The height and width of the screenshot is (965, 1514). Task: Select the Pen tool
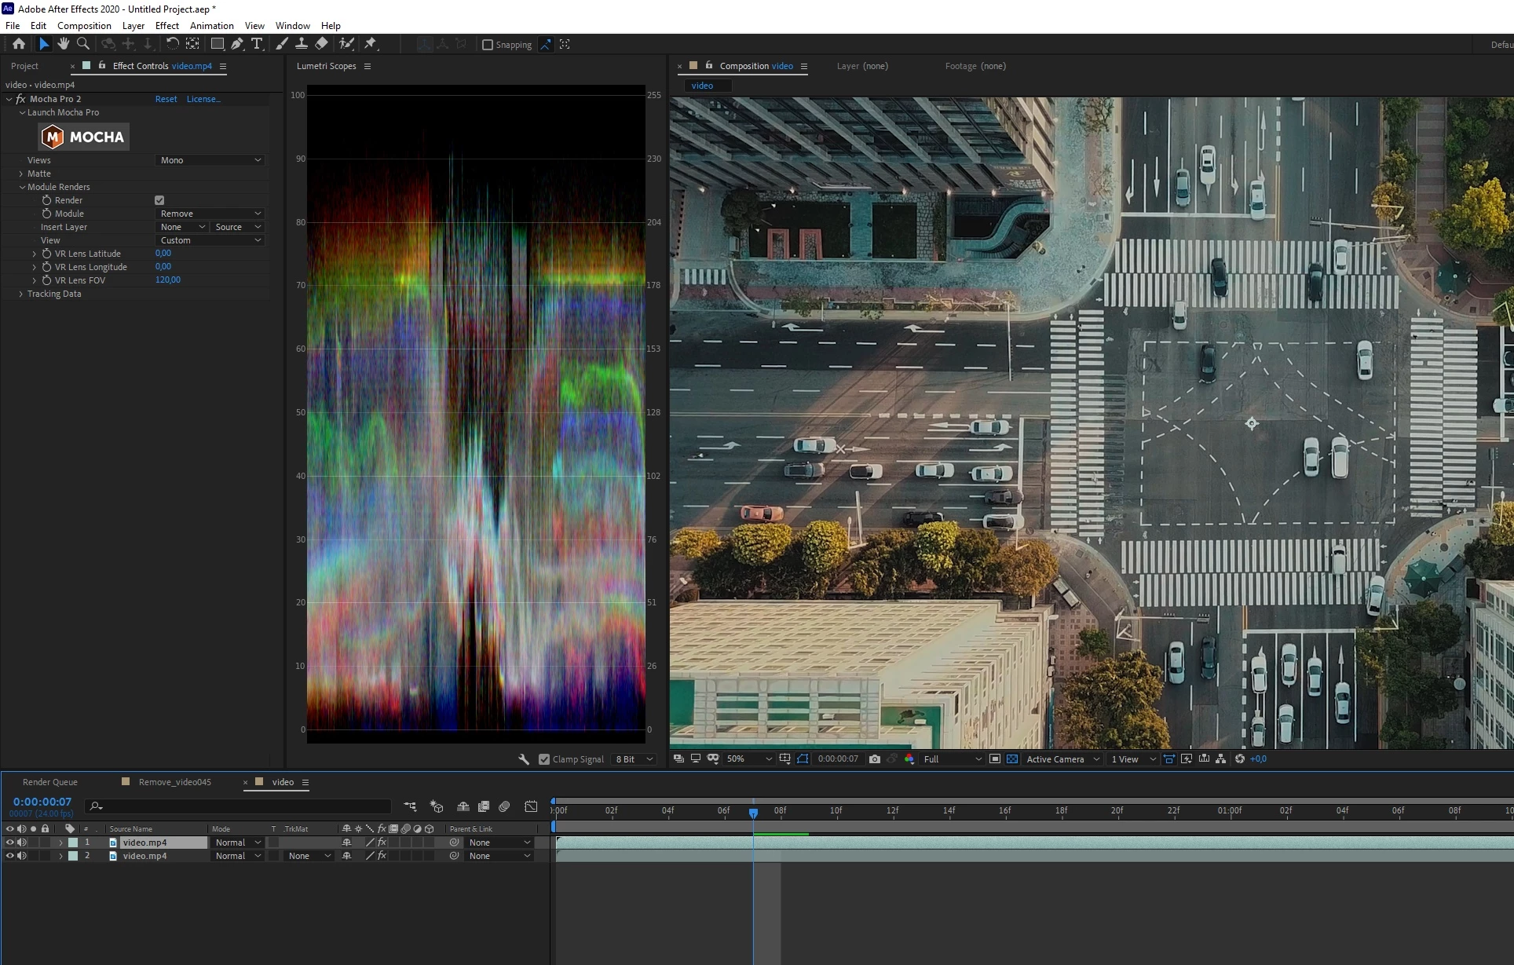[x=237, y=44]
